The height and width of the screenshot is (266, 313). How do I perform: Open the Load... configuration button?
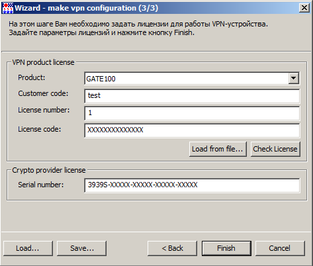(28, 248)
